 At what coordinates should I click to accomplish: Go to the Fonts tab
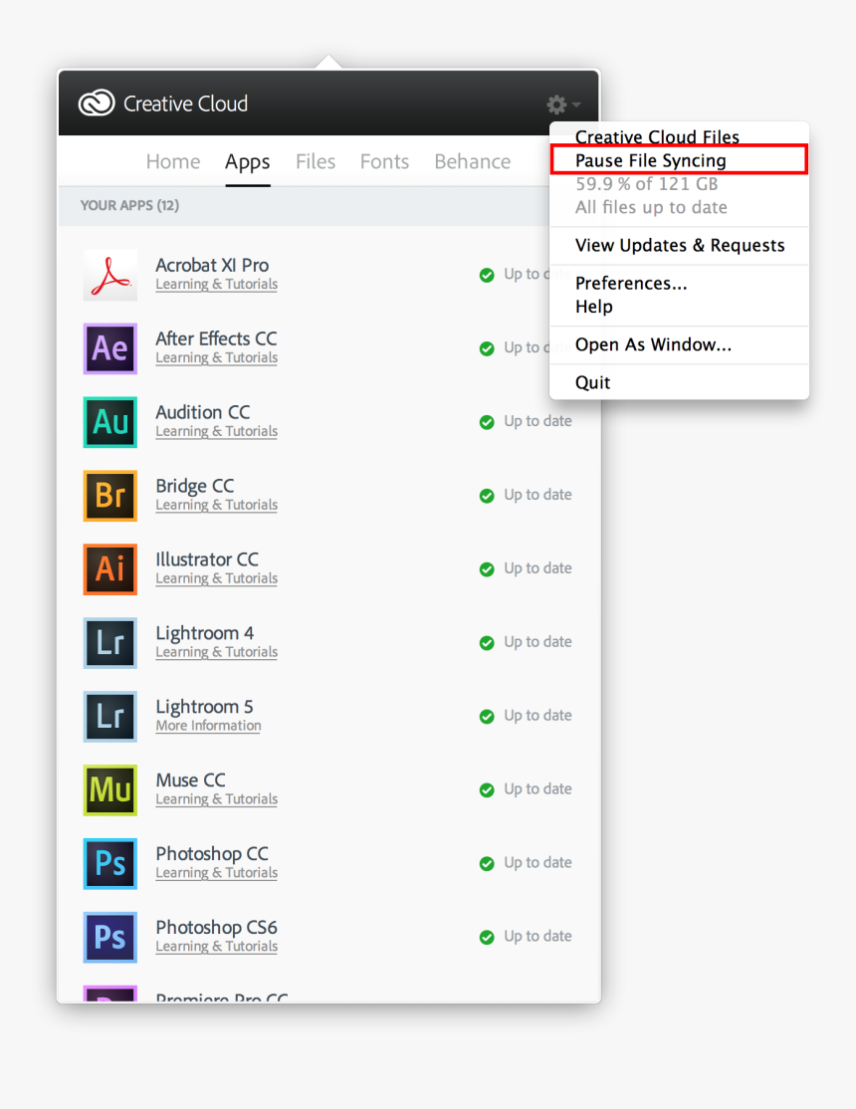coord(384,161)
